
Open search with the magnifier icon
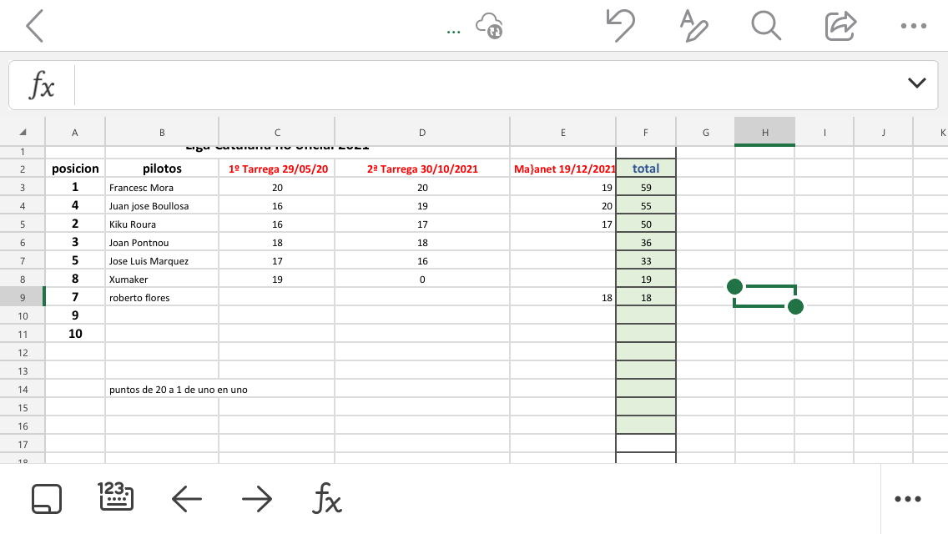point(765,26)
